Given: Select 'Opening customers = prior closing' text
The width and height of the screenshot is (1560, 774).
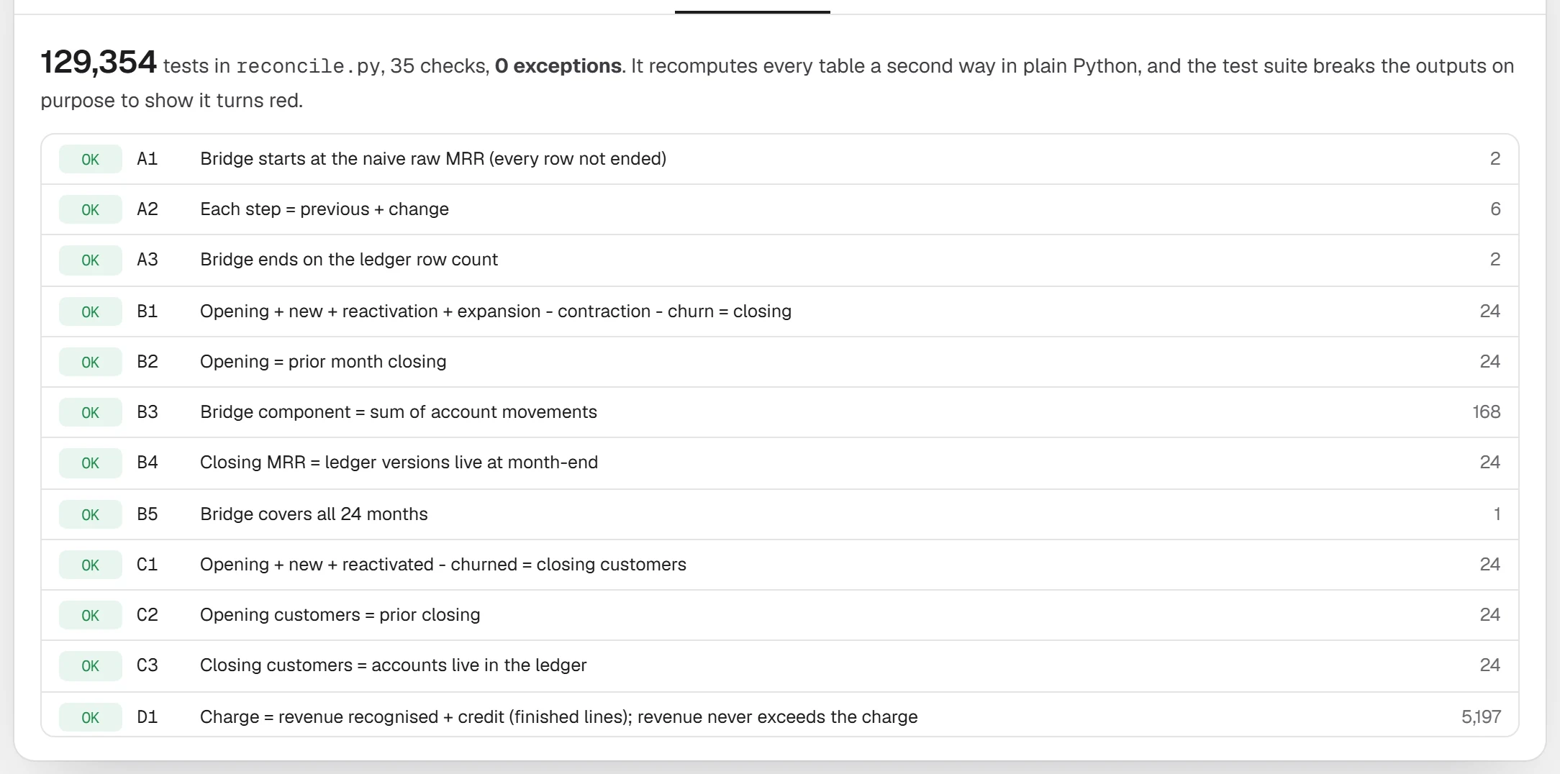Looking at the screenshot, I should tap(340, 615).
